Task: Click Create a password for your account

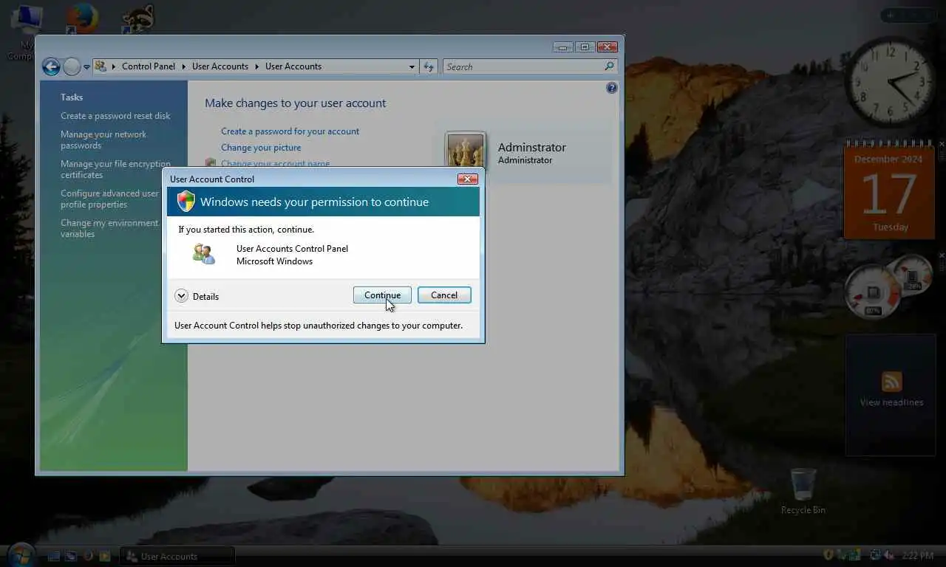Action: (x=290, y=131)
